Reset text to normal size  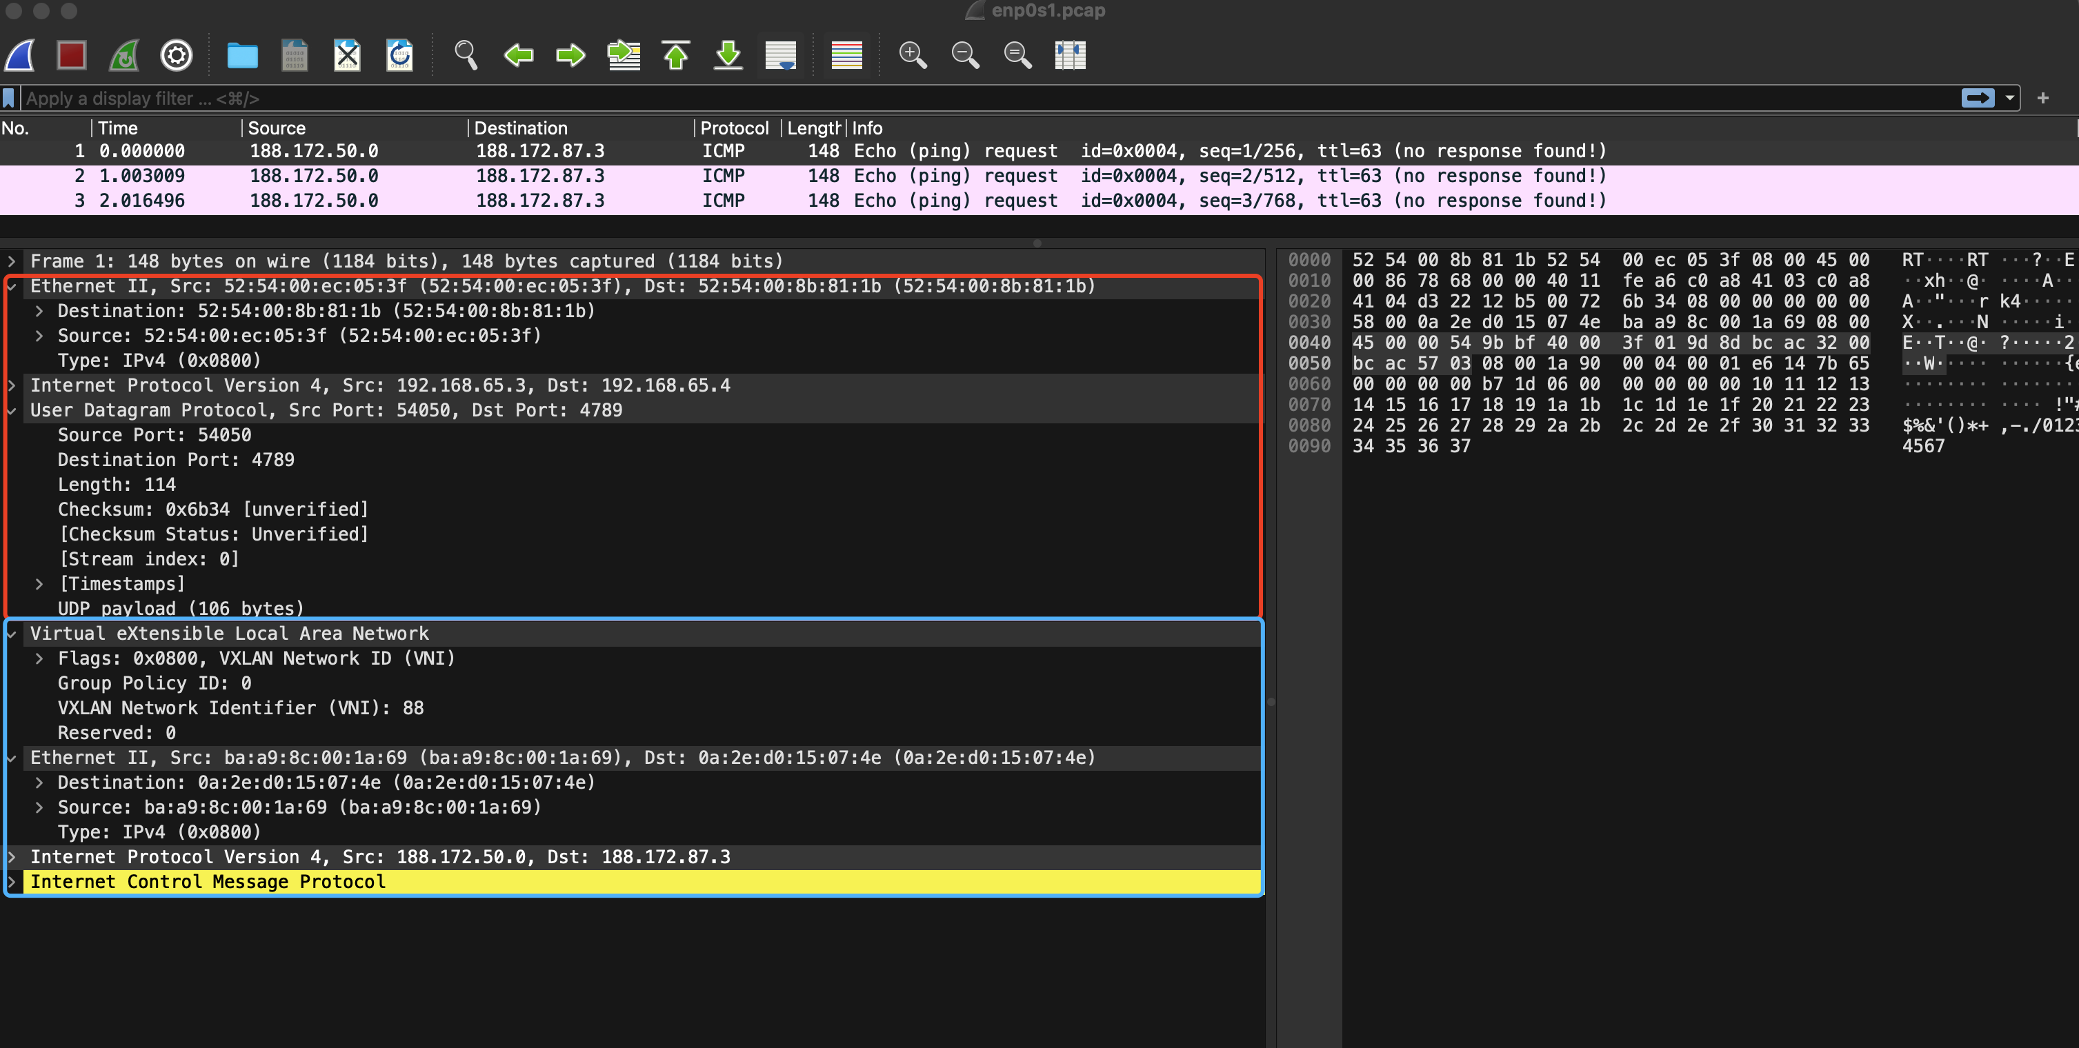(x=1017, y=55)
